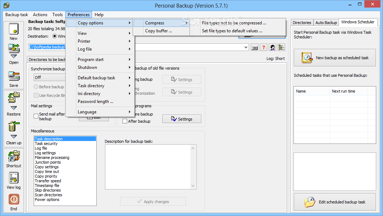Open the Backup task menu

(16, 15)
